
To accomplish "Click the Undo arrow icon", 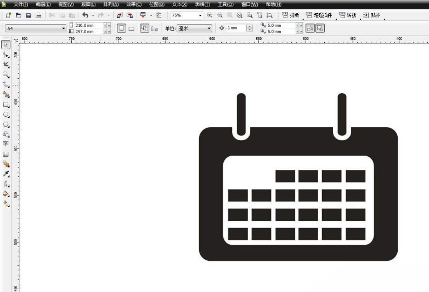I will (x=86, y=15).
